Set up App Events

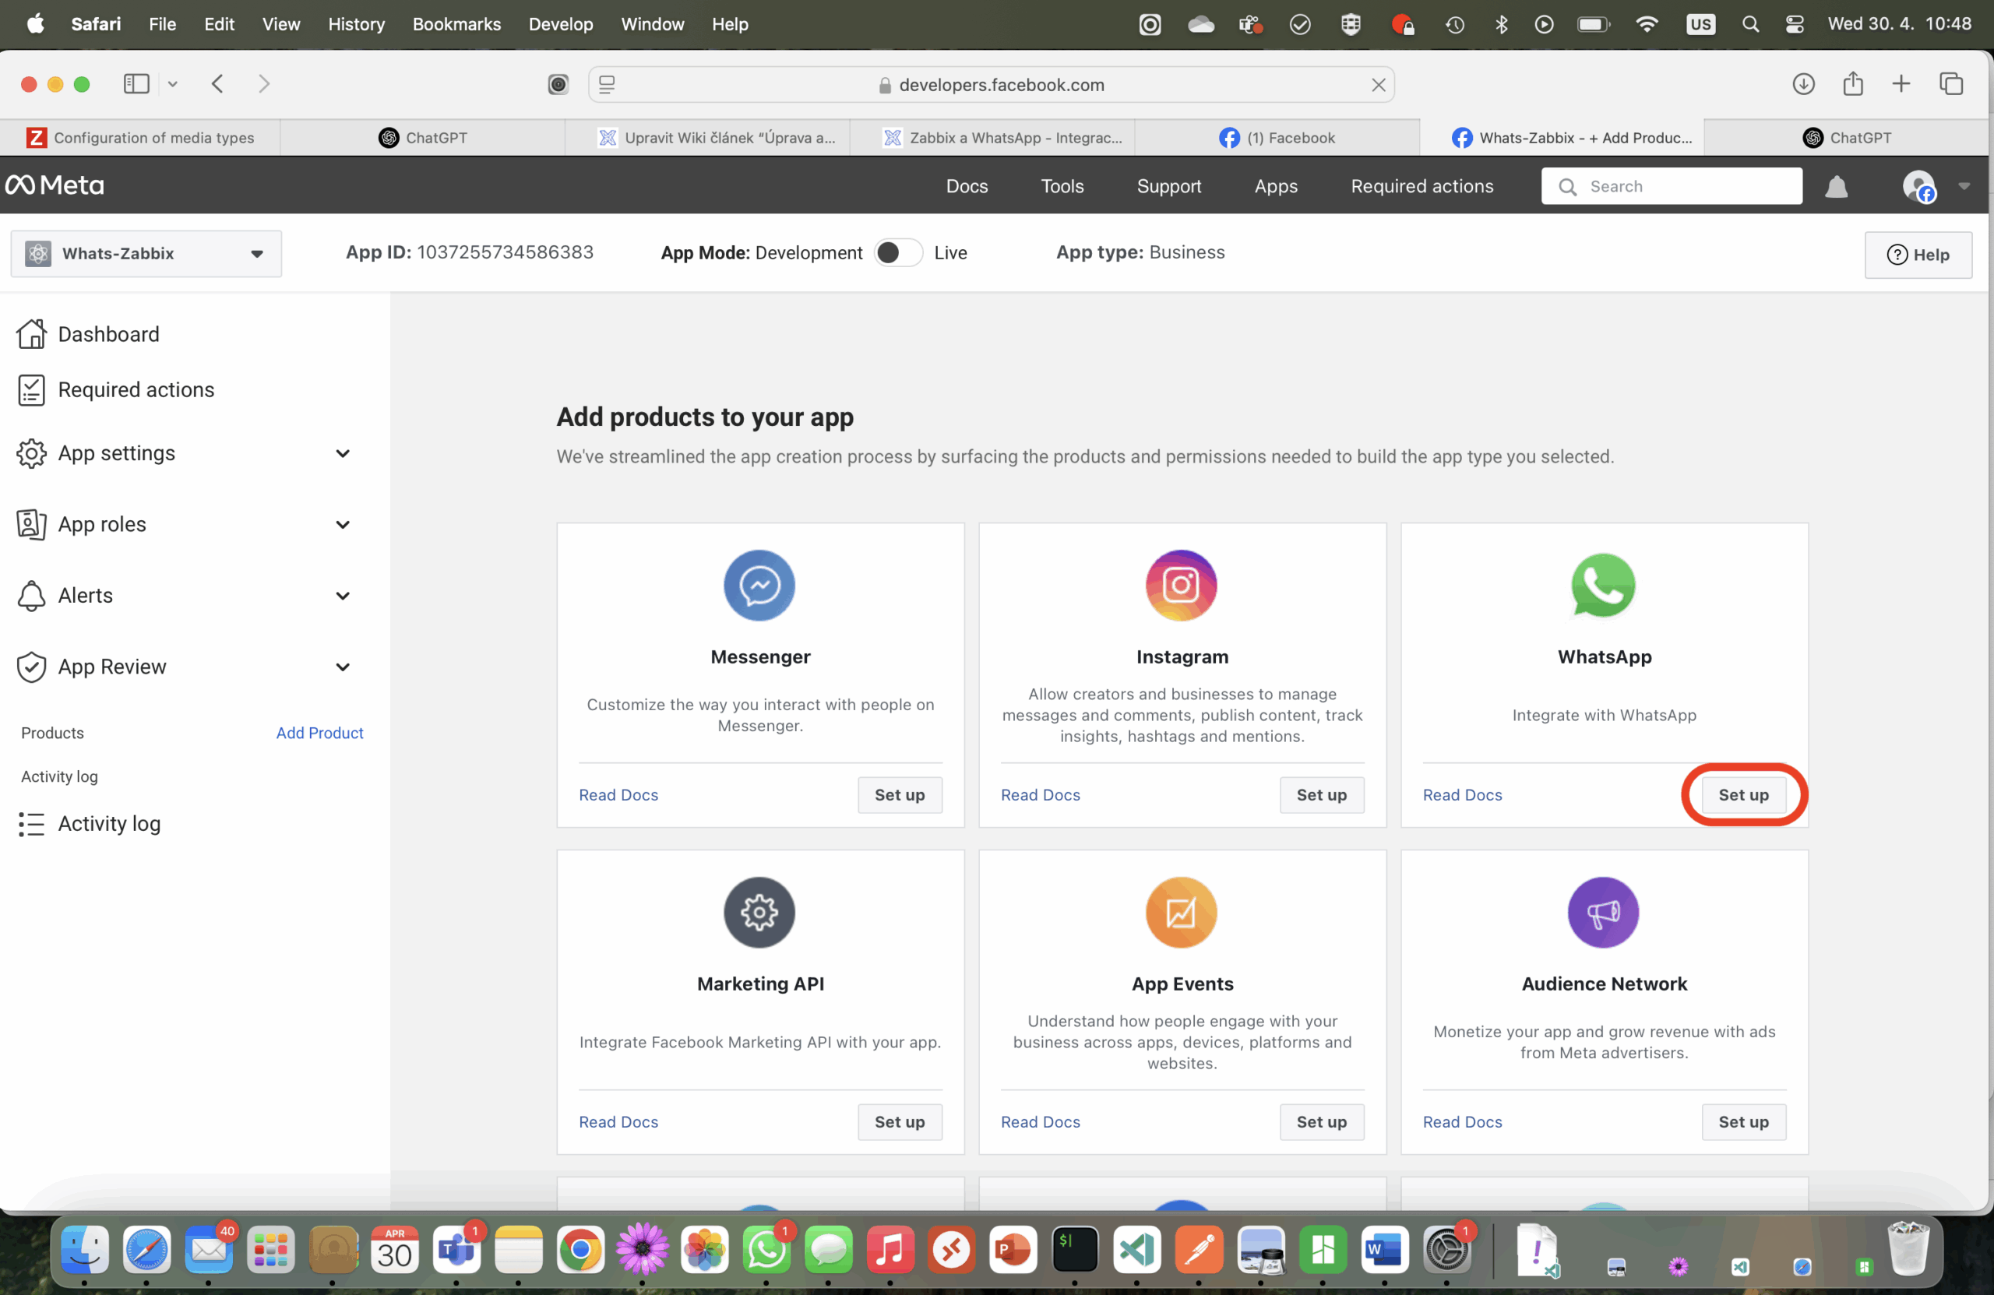pyautogui.click(x=1321, y=1121)
